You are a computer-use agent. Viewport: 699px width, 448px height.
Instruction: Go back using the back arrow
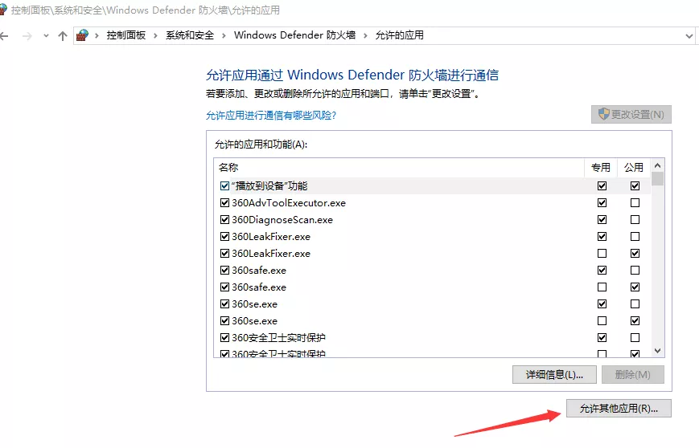click(5, 36)
